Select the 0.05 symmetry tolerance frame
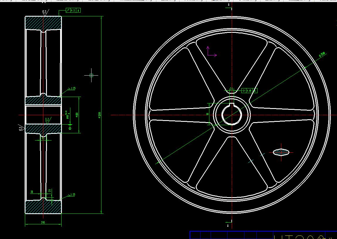 (249, 91)
